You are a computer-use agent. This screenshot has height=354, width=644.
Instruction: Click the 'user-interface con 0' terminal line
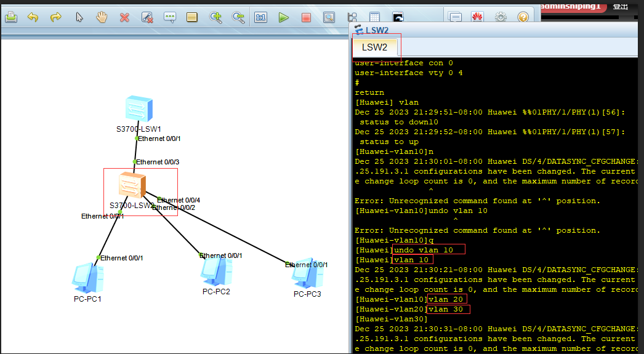[404, 63]
